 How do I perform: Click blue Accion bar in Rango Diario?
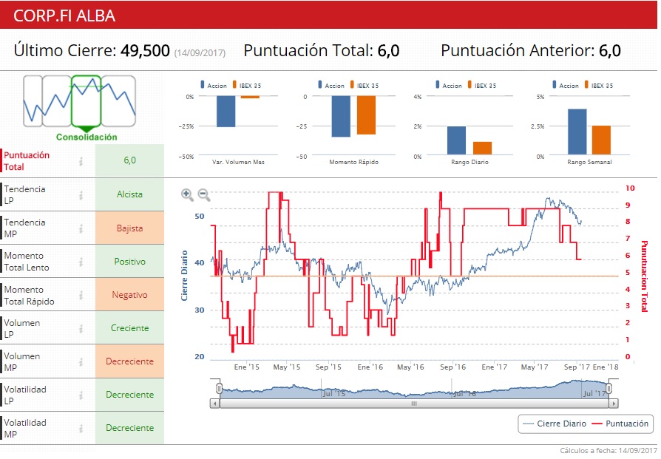(456, 140)
